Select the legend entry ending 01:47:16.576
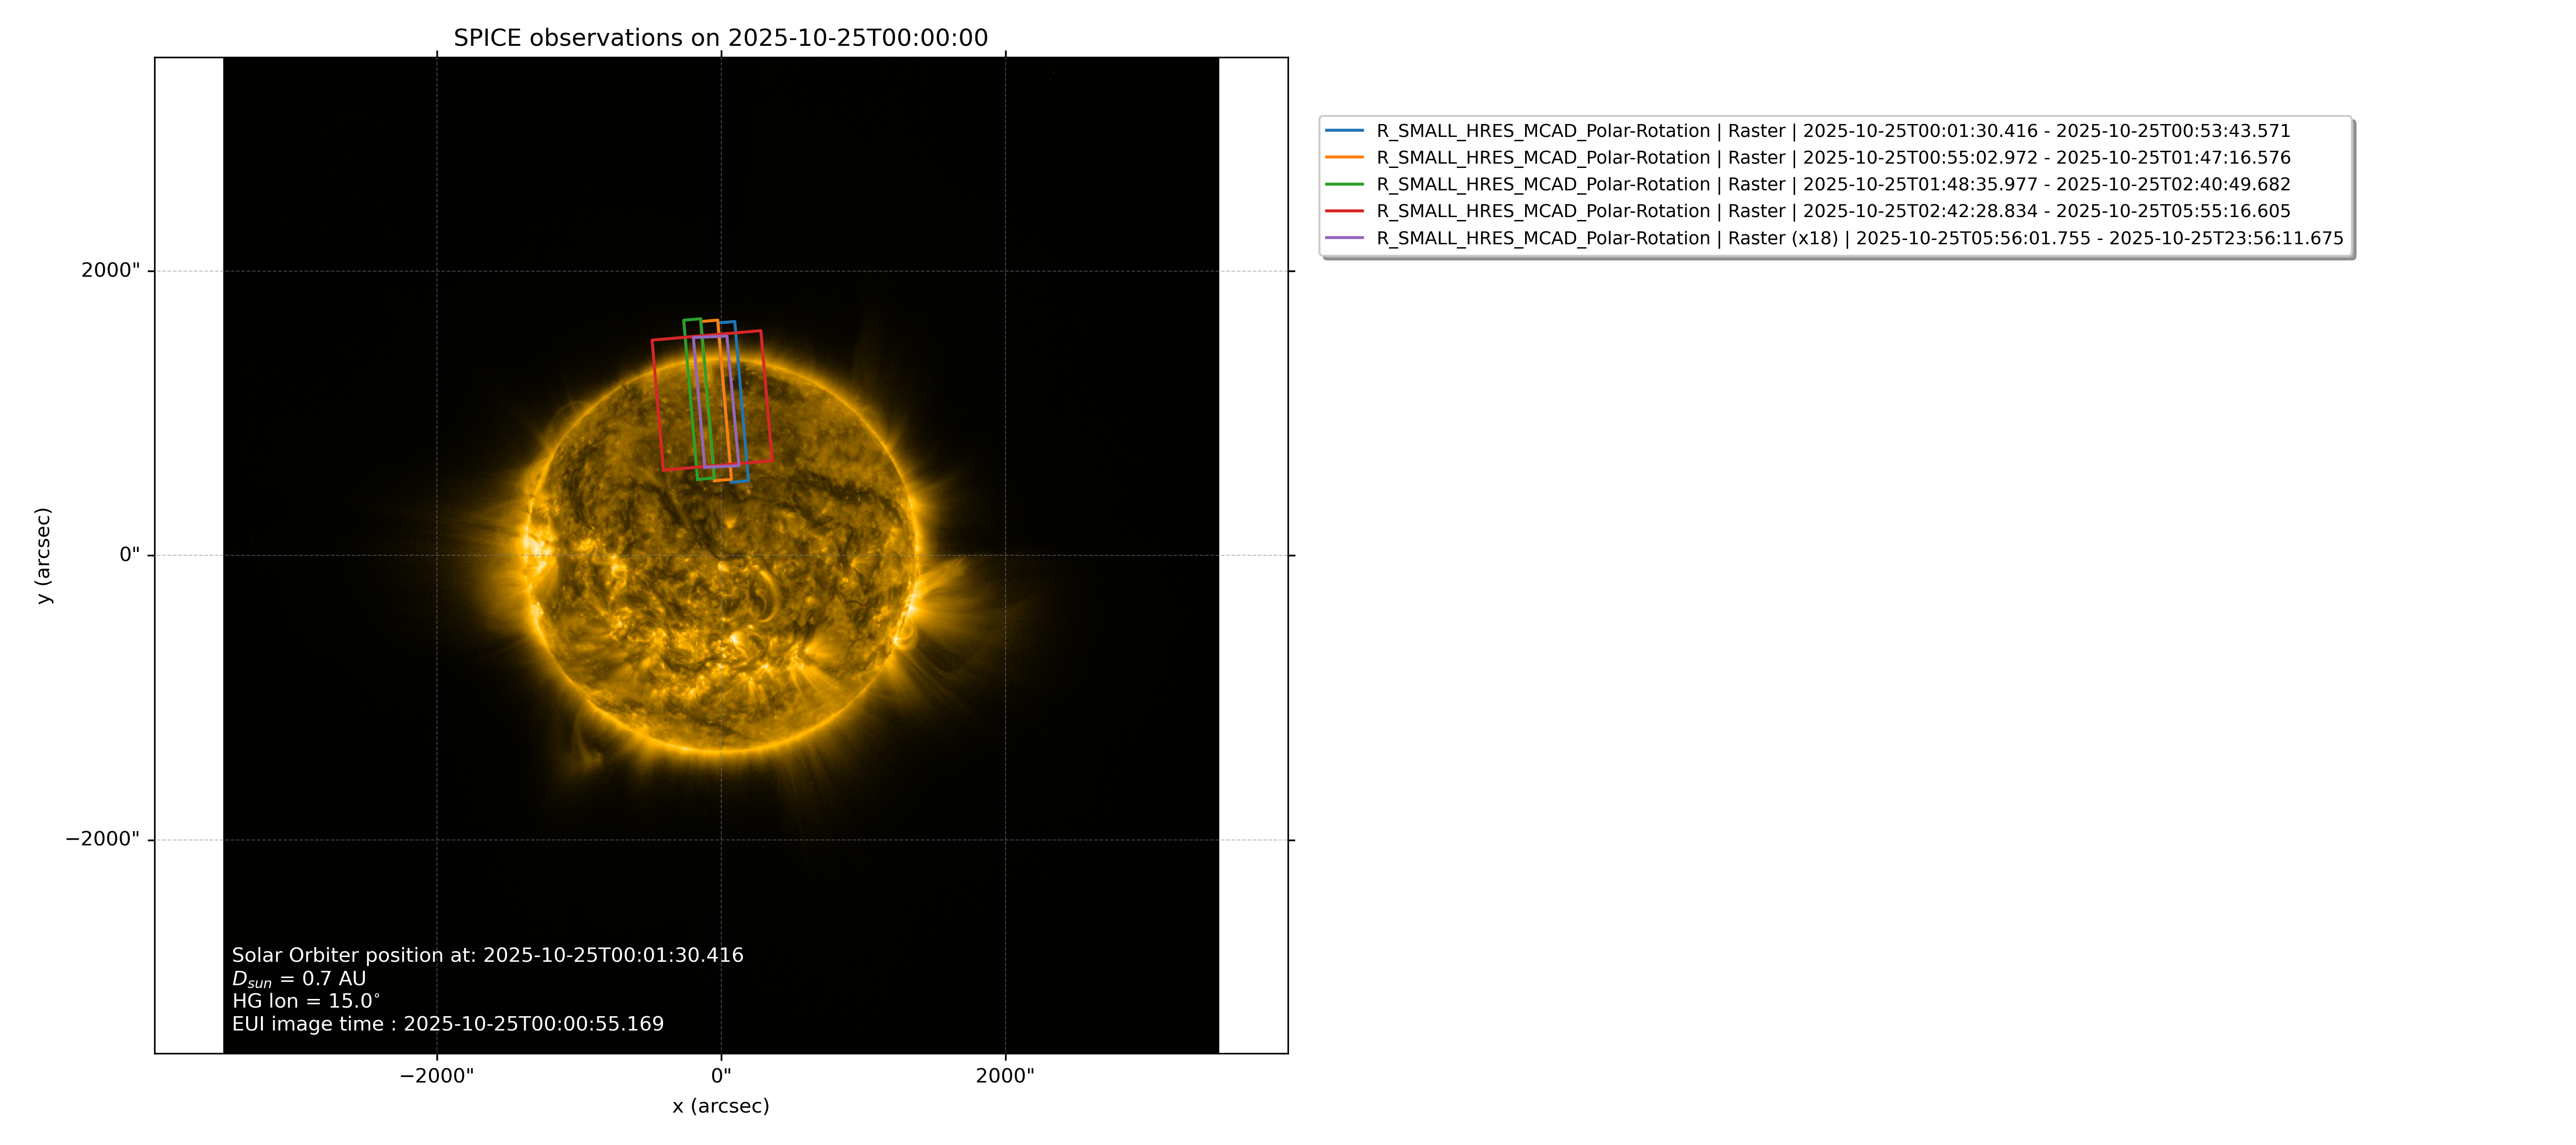 (x=1833, y=158)
